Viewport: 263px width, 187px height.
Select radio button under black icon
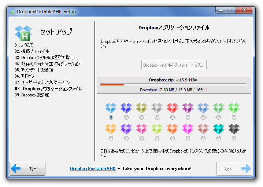pos(234,138)
